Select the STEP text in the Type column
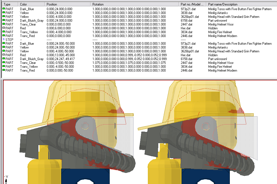 (9, 40)
